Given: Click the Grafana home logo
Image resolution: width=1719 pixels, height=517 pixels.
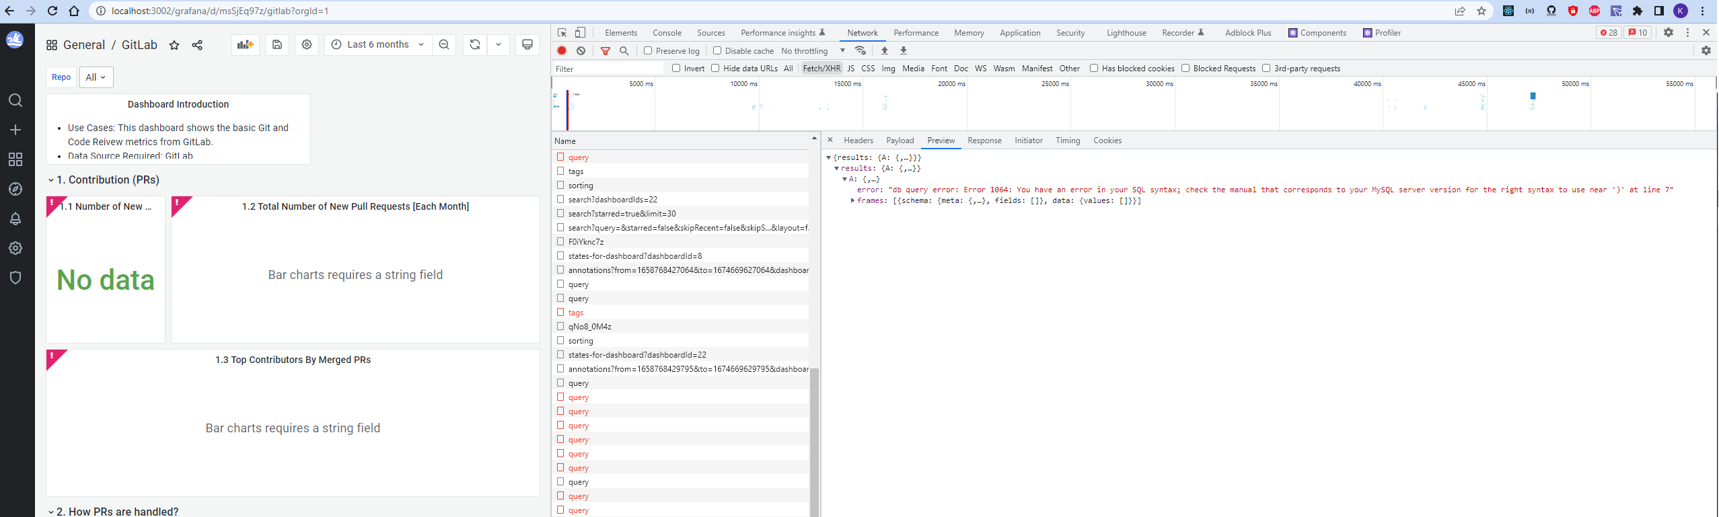Looking at the screenshot, I should point(15,40).
